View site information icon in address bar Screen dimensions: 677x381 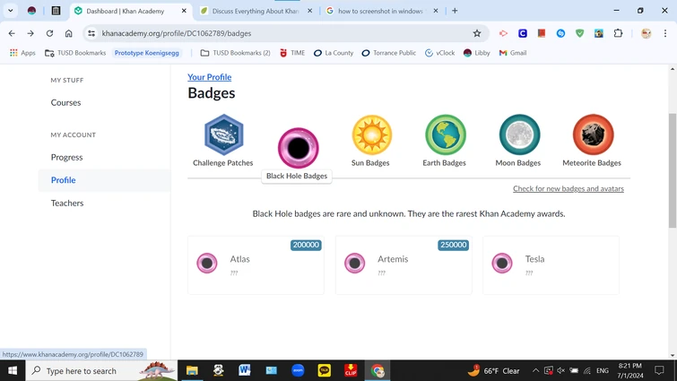click(x=91, y=33)
